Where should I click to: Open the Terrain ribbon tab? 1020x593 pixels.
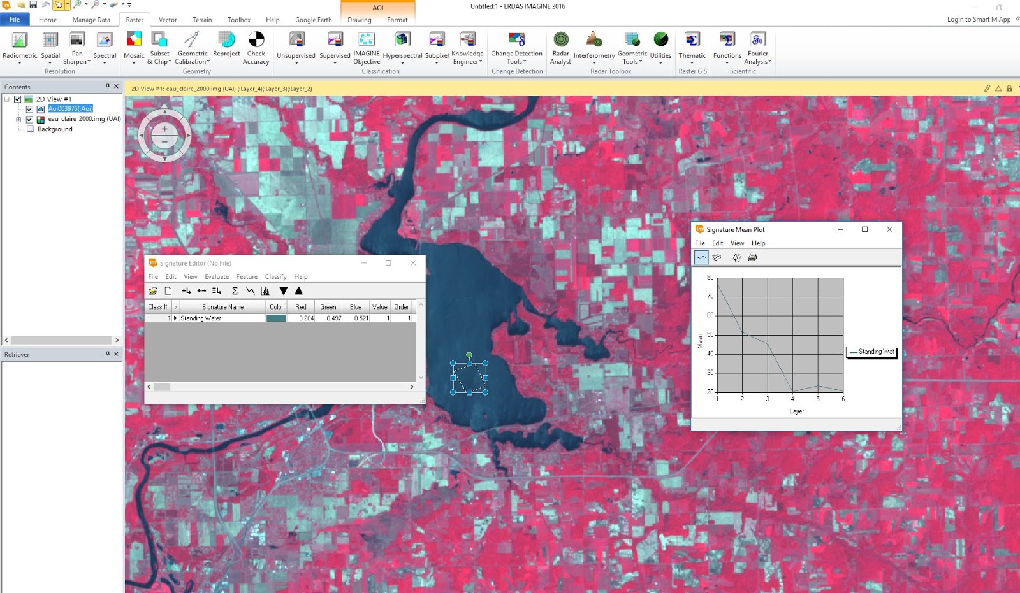click(x=202, y=20)
